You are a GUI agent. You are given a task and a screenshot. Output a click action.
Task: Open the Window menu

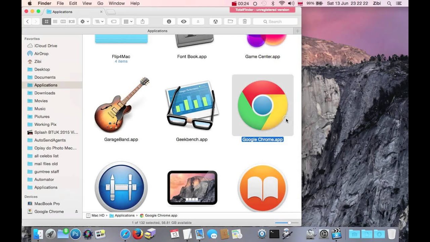click(117, 3)
